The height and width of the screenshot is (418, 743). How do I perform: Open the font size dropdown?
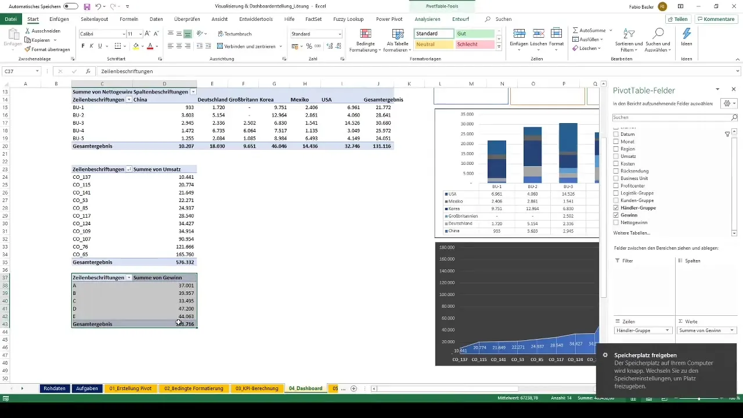pyautogui.click(x=140, y=34)
